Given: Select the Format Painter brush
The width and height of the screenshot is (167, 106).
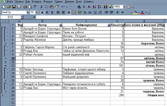Looking at the screenshot, I should tap(57, 7).
